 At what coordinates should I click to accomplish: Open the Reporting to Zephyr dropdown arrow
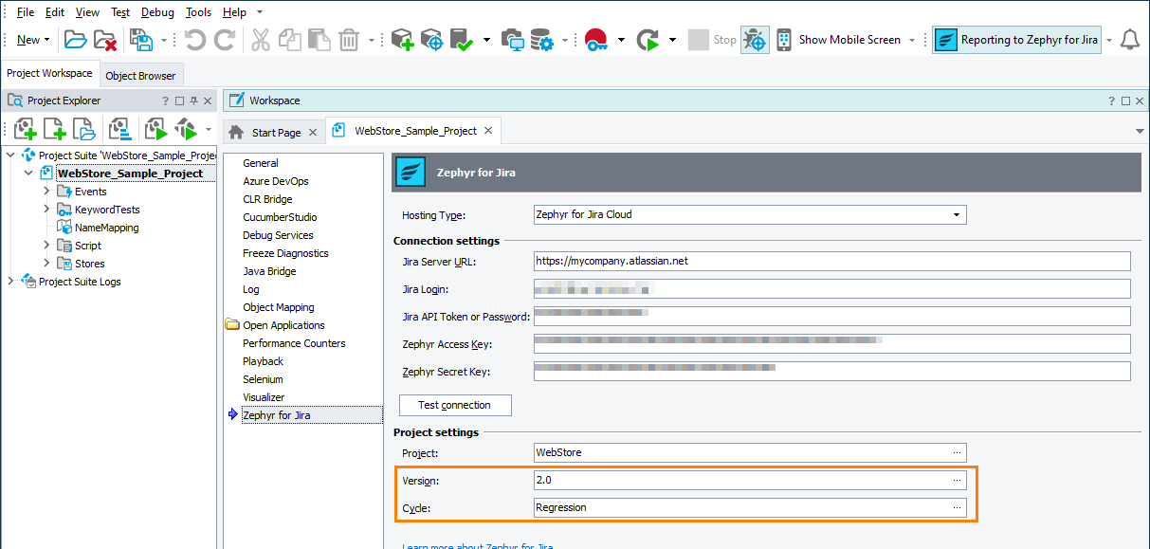[x=1108, y=40]
